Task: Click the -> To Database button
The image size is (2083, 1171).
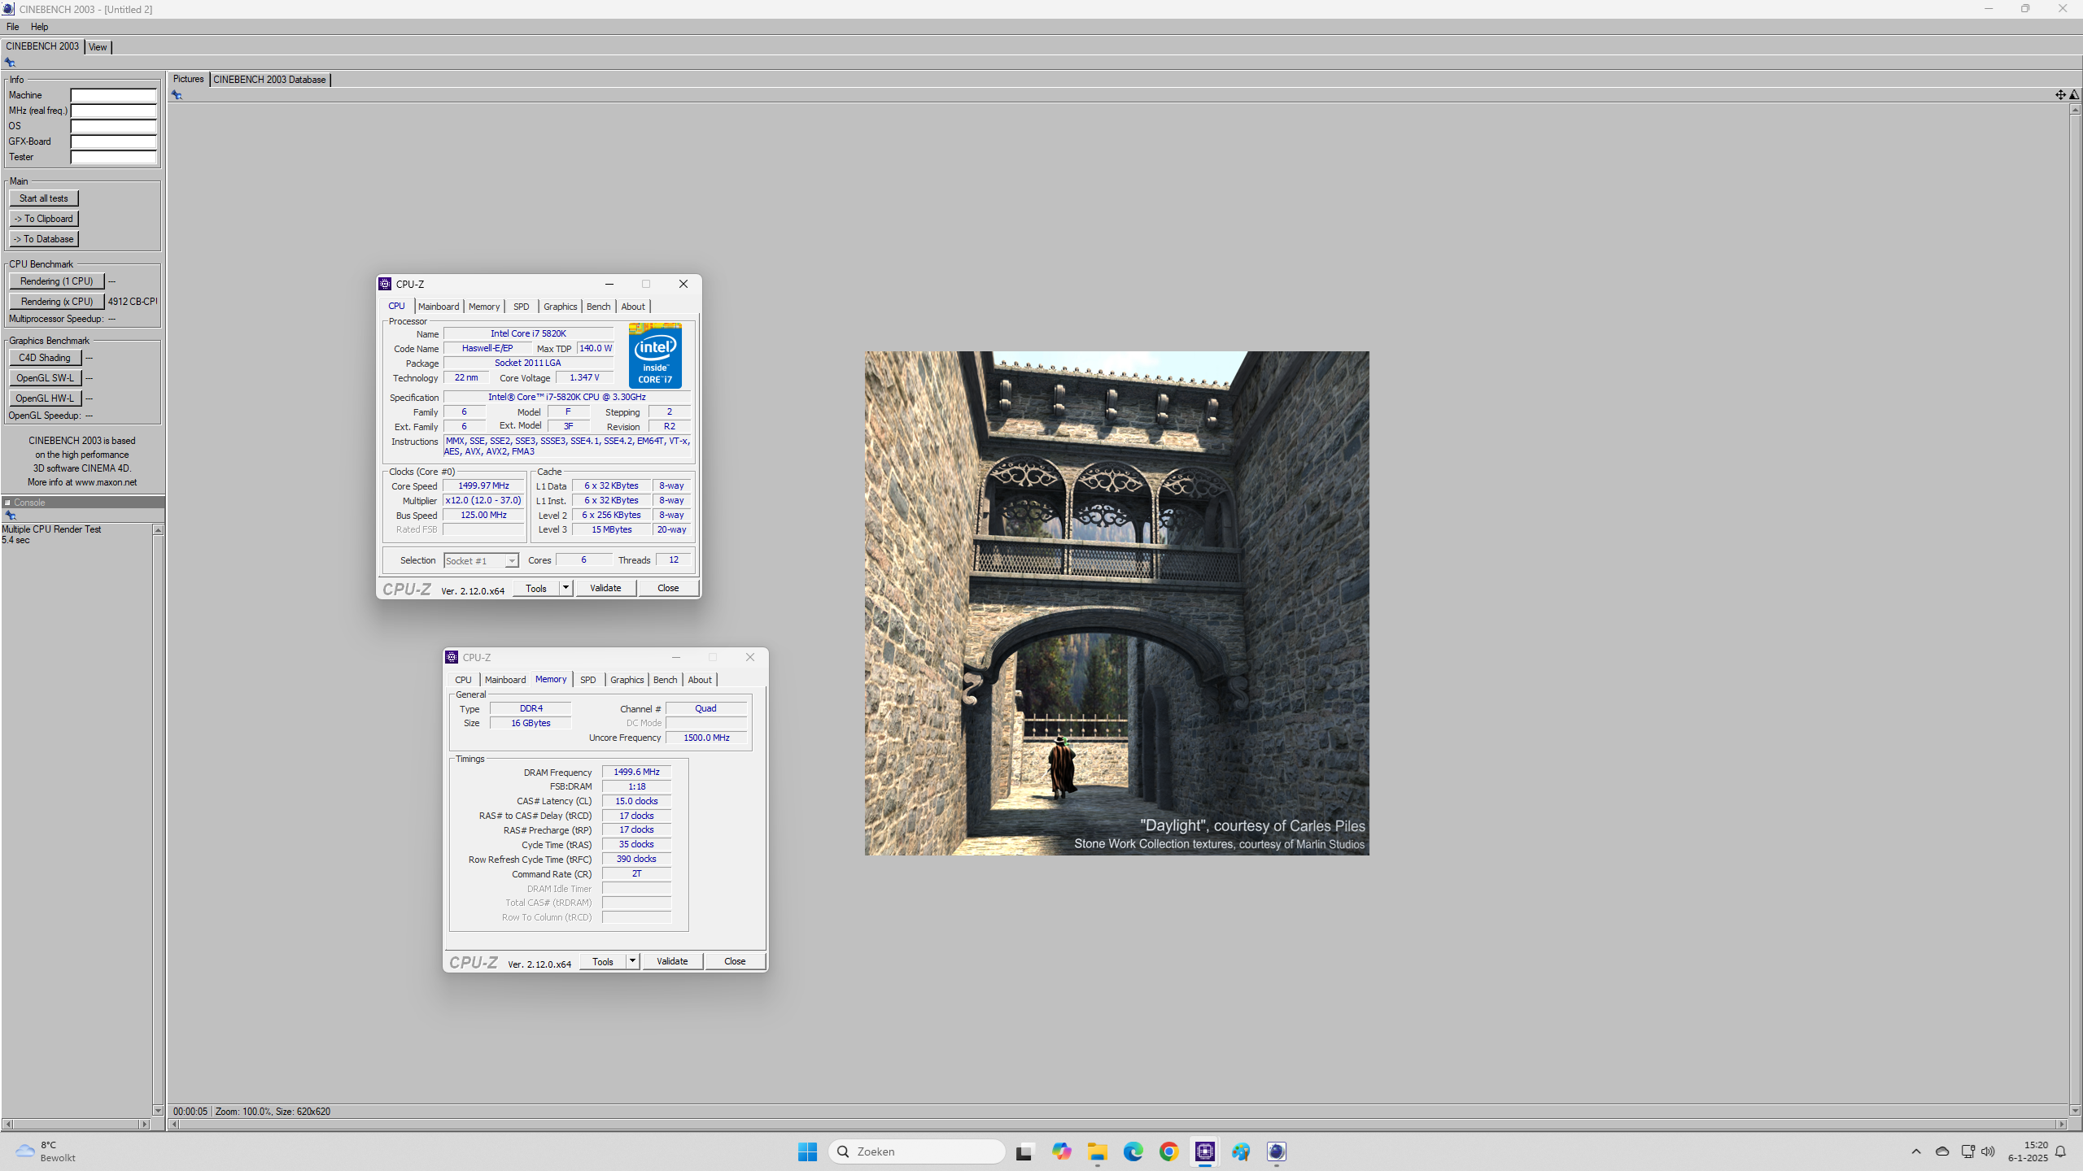Action: pyautogui.click(x=44, y=239)
